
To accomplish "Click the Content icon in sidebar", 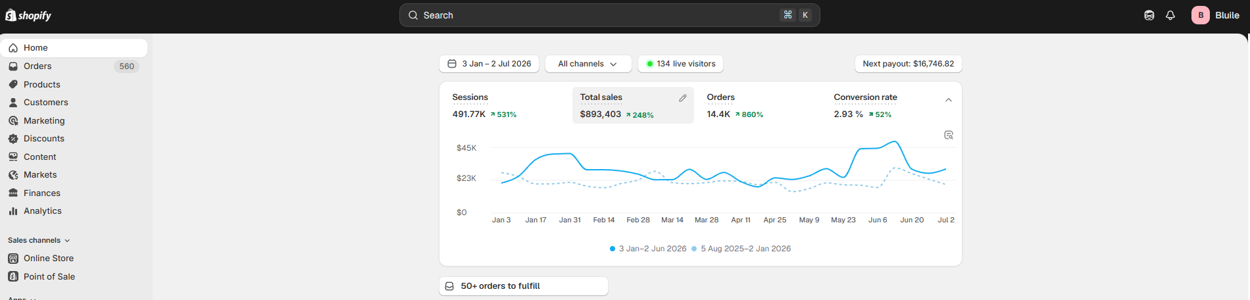I will [13, 157].
